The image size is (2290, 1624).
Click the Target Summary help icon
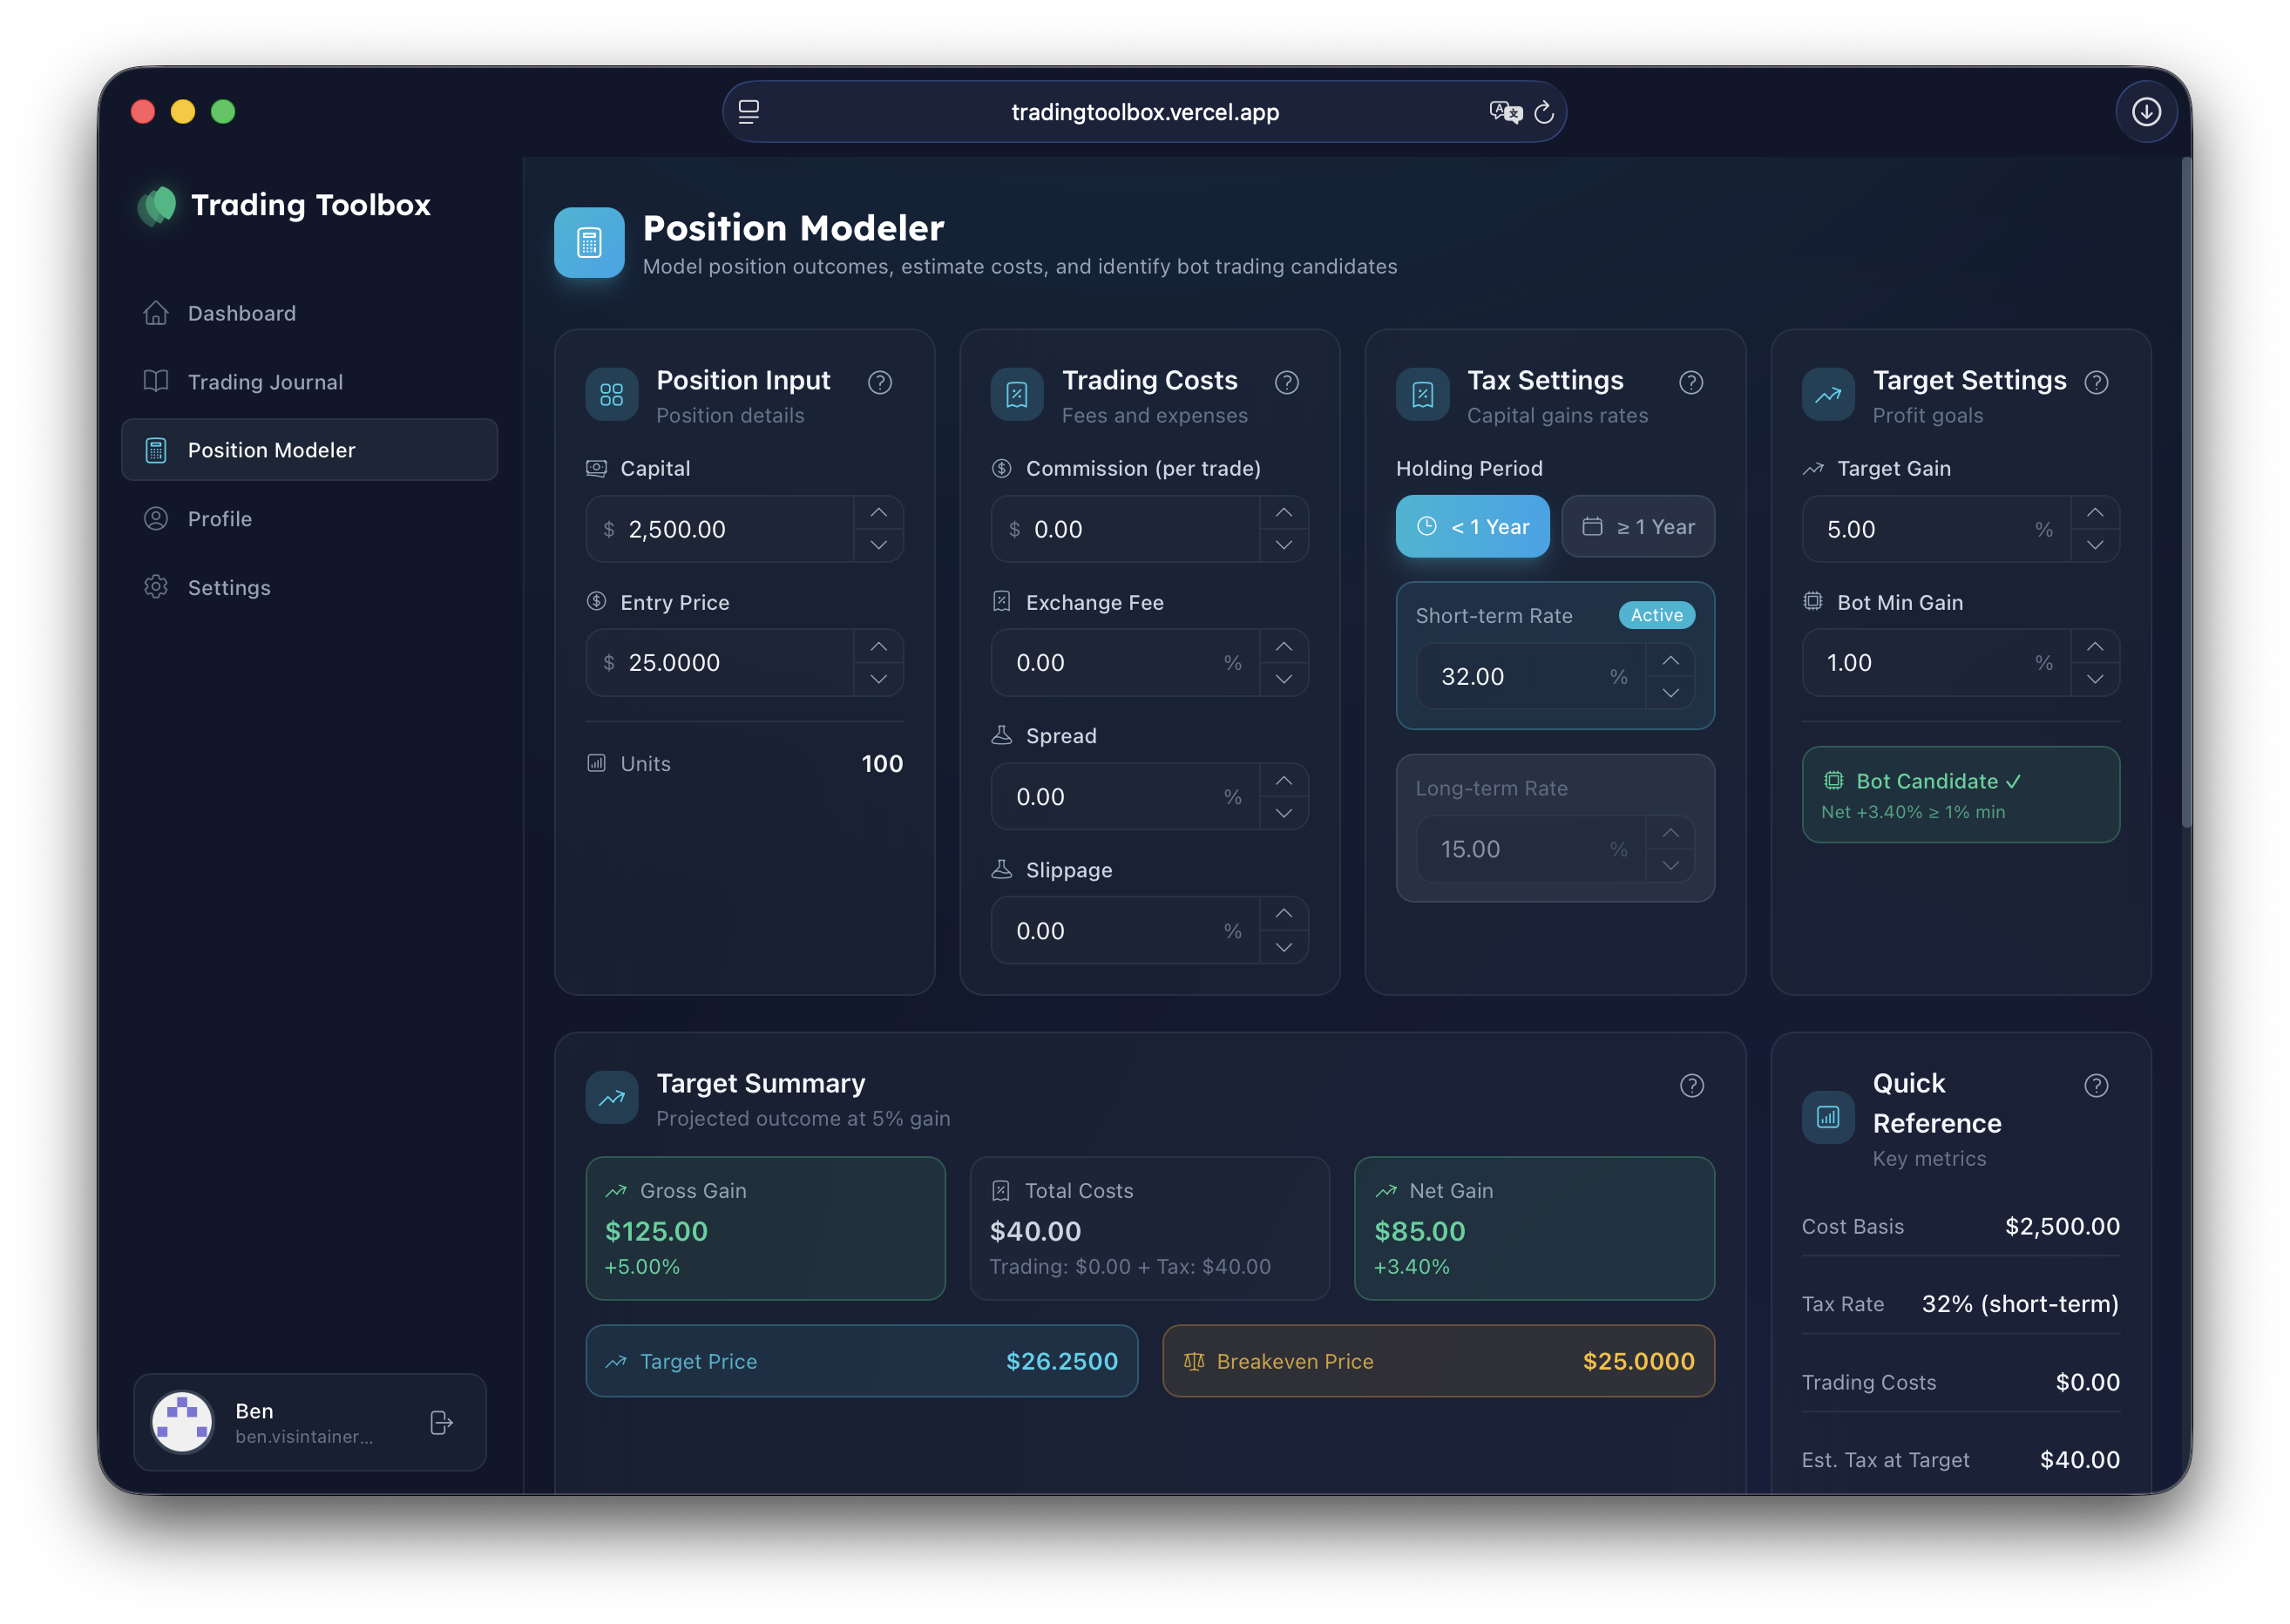pos(1692,1086)
